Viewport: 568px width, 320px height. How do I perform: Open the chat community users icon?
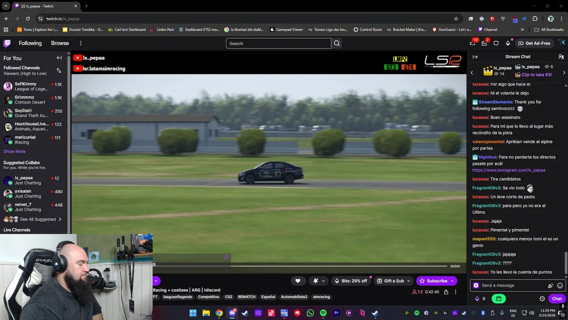(561, 56)
